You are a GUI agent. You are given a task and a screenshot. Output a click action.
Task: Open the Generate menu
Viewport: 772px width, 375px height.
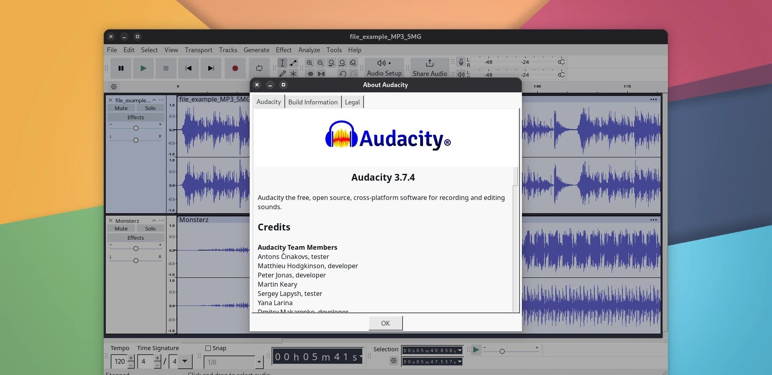click(257, 50)
